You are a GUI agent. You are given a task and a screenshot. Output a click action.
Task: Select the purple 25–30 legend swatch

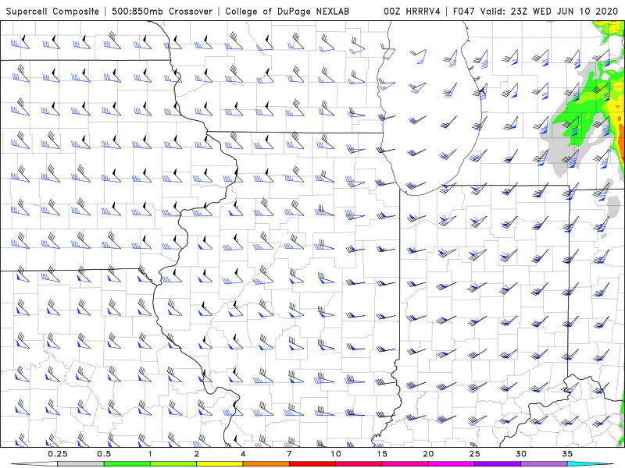pos(498,464)
